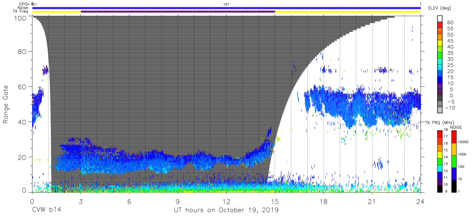
Task: Click the CPID-151 label at top
Action: point(28,4)
